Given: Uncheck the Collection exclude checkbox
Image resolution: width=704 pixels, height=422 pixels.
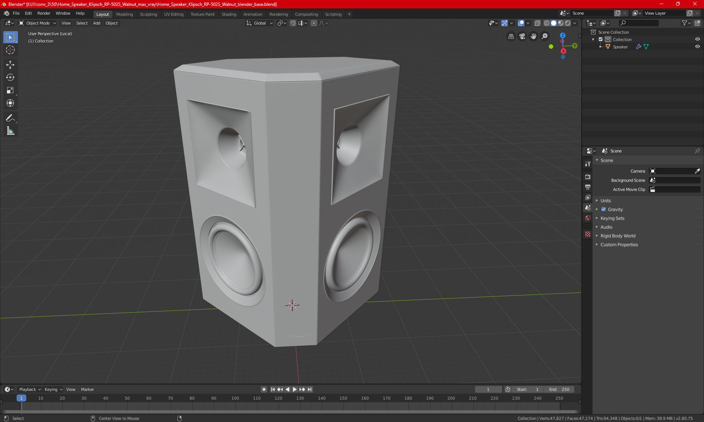Looking at the screenshot, I should click(601, 39).
